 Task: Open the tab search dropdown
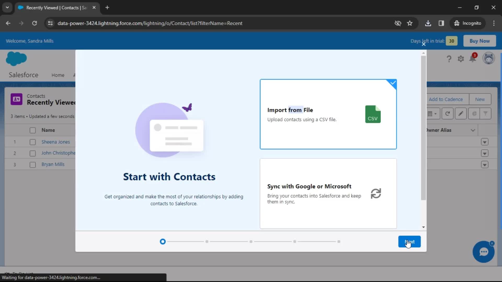(x=7, y=8)
